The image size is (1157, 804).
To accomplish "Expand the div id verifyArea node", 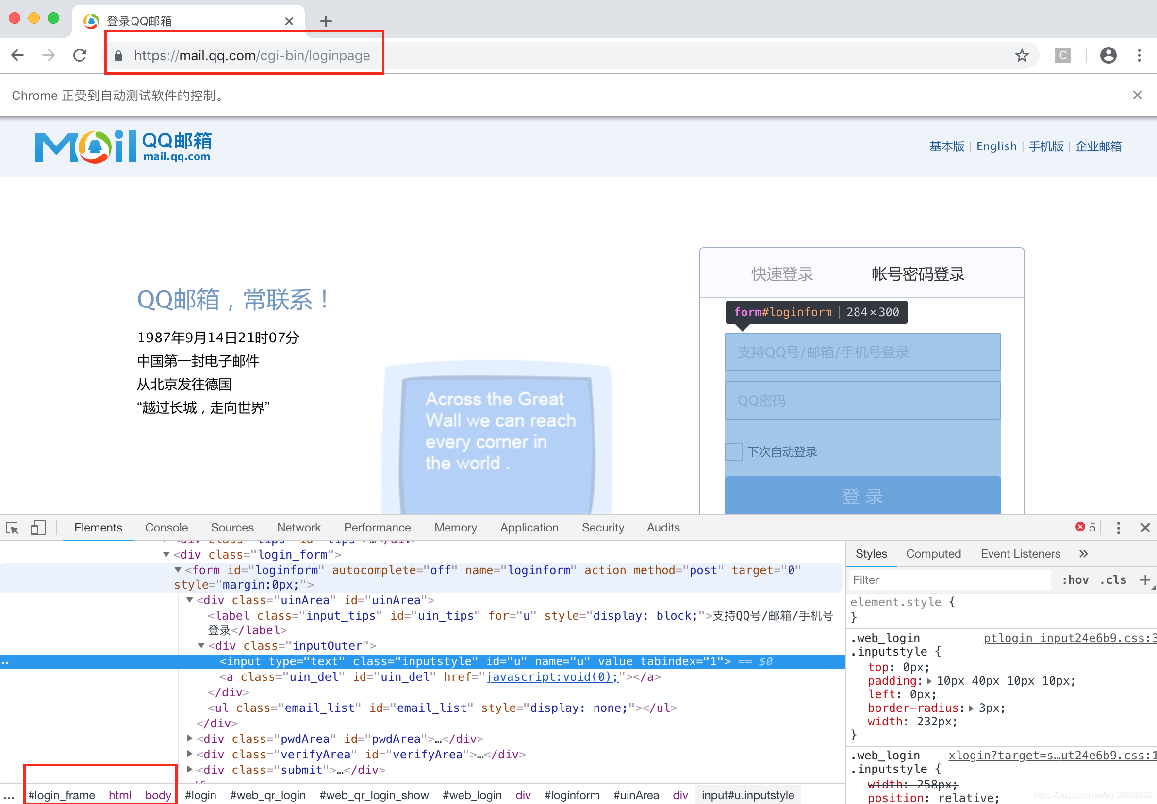I will tap(189, 754).
